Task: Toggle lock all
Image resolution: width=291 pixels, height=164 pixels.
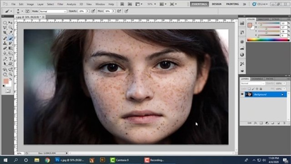Action: [x=261, y=89]
